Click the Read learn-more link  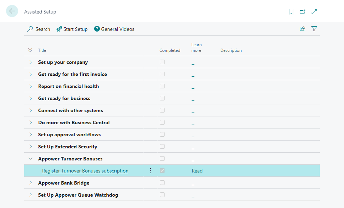tap(197, 171)
